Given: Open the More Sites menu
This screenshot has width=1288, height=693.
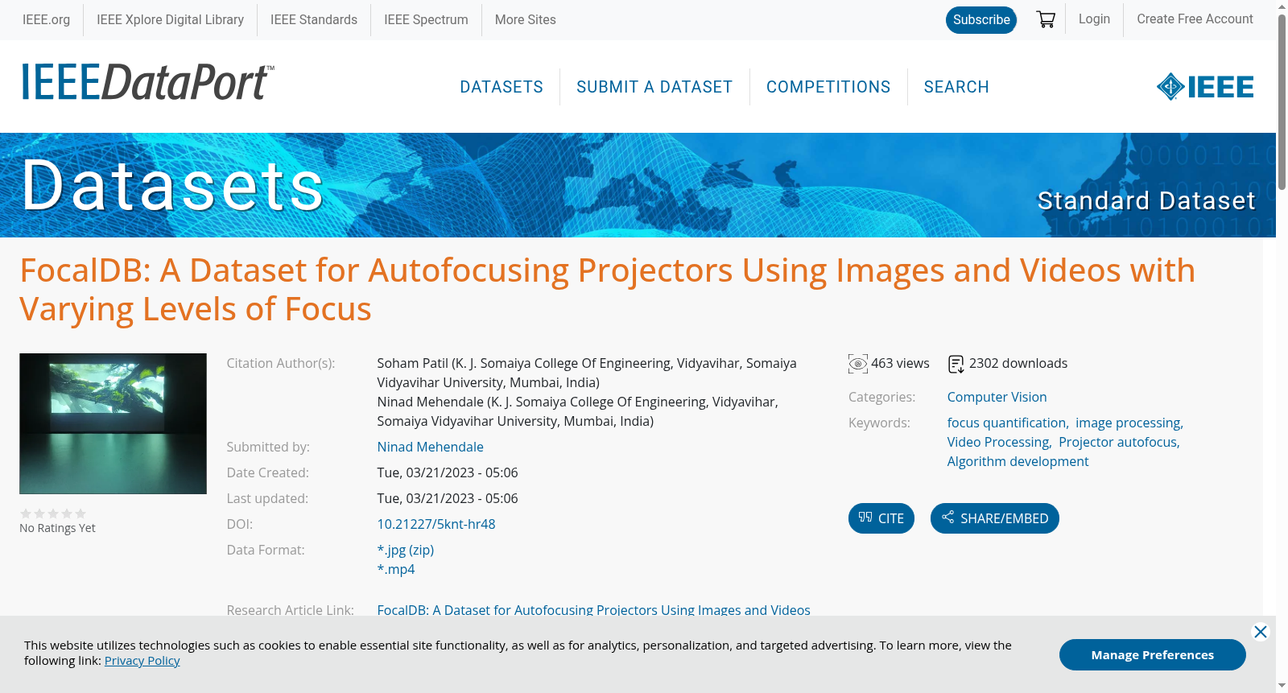Looking at the screenshot, I should 526,20.
